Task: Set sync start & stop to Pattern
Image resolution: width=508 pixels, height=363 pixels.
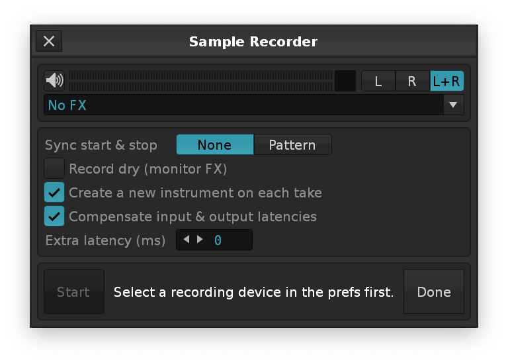Action: point(292,145)
